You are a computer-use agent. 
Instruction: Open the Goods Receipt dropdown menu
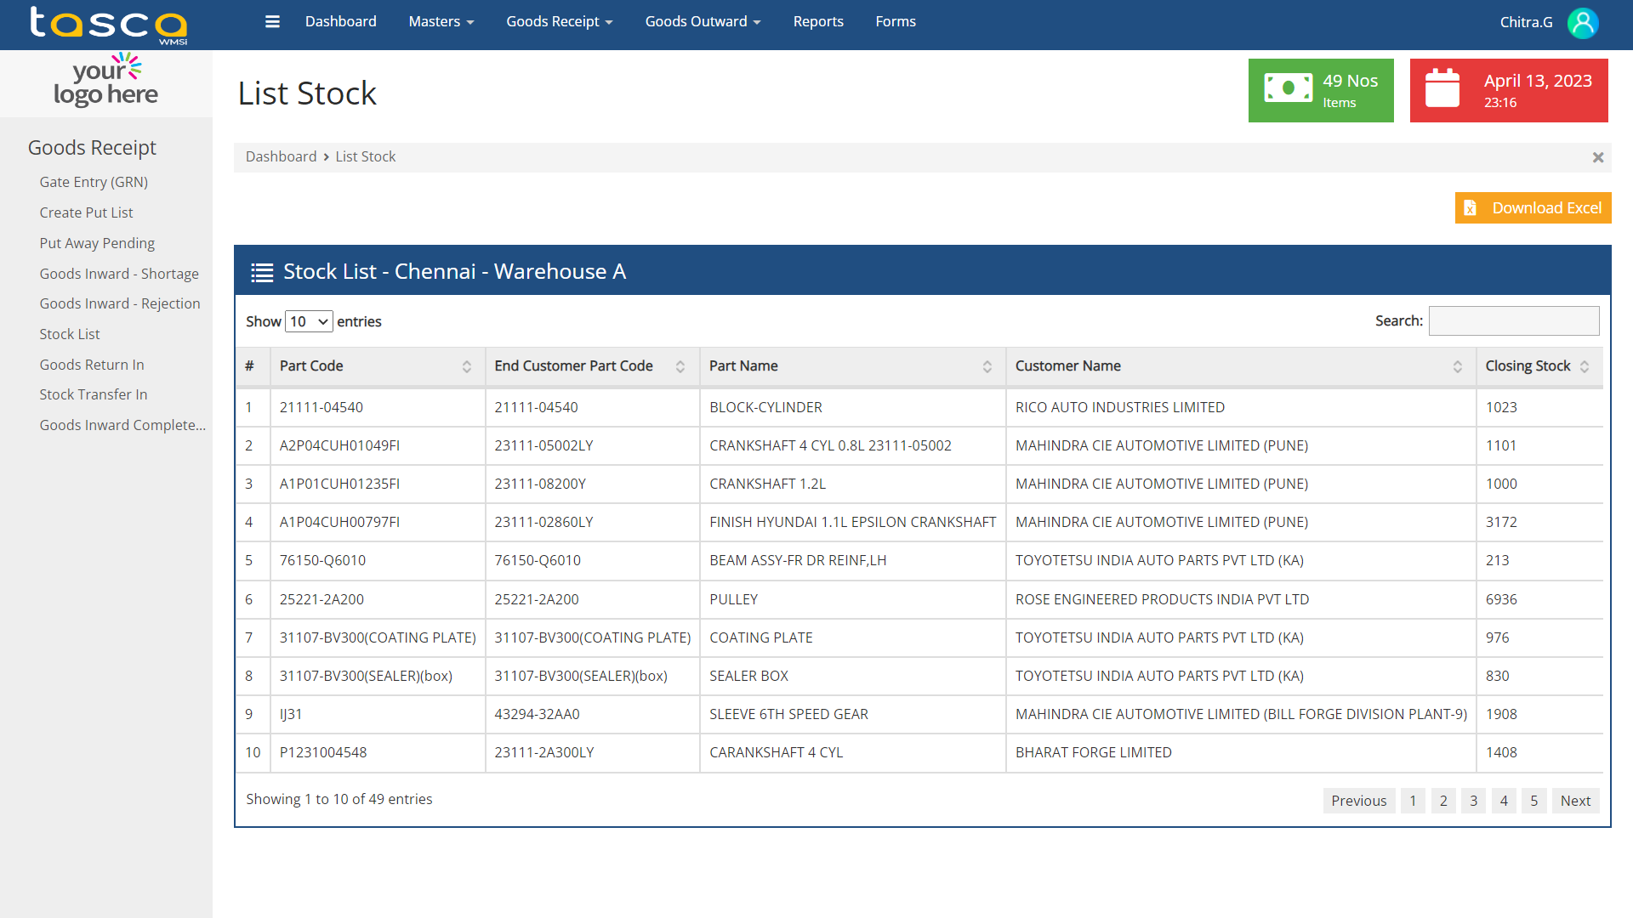tap(560, 22)
